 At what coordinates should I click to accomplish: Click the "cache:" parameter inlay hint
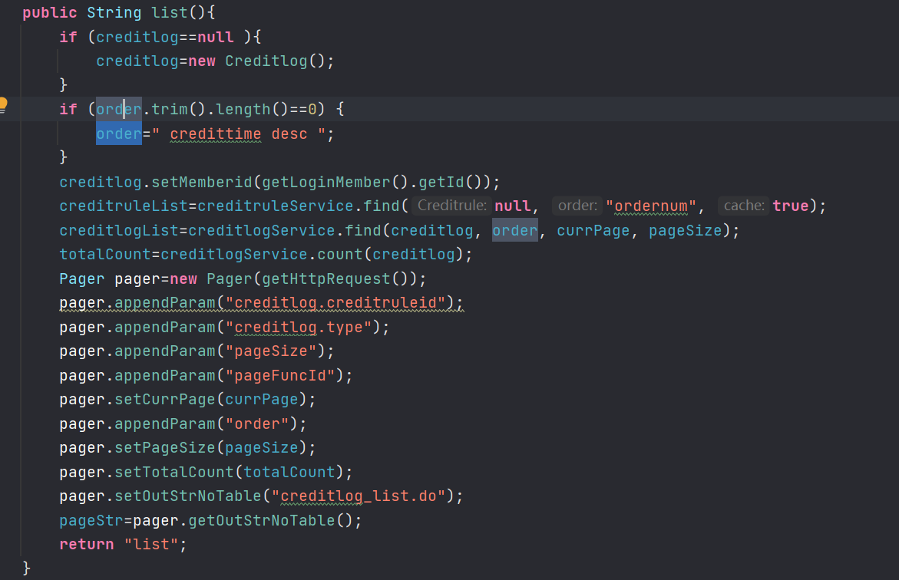click(x=743, y=206)
